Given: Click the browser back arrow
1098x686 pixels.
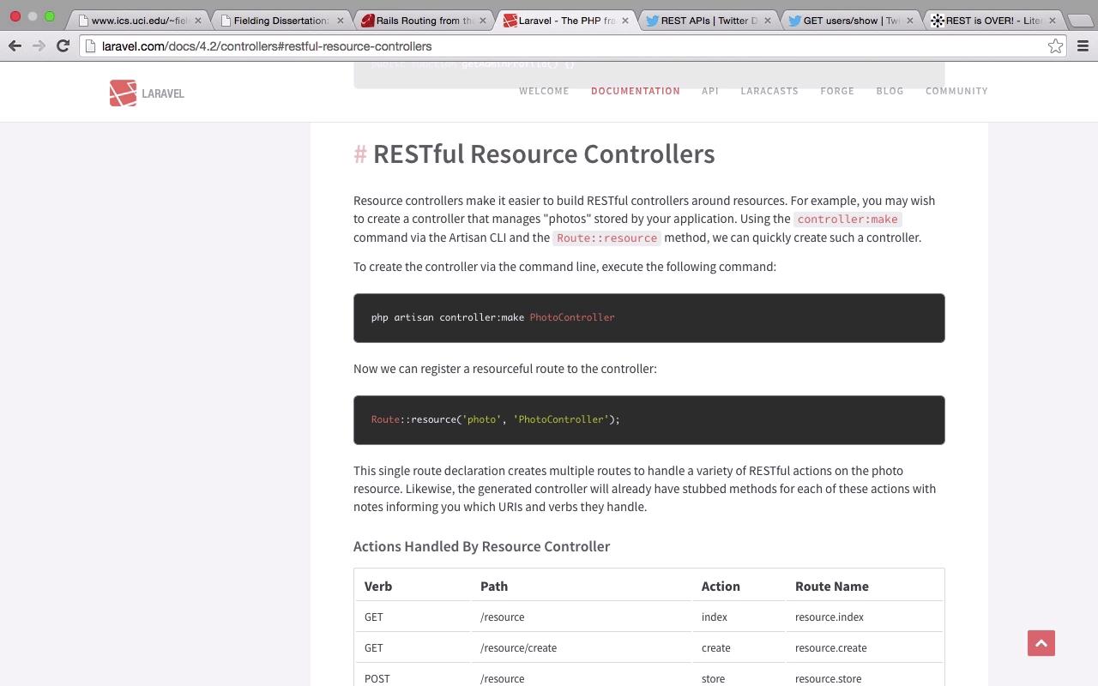Looking at the screenshot, I should (15, 46).
